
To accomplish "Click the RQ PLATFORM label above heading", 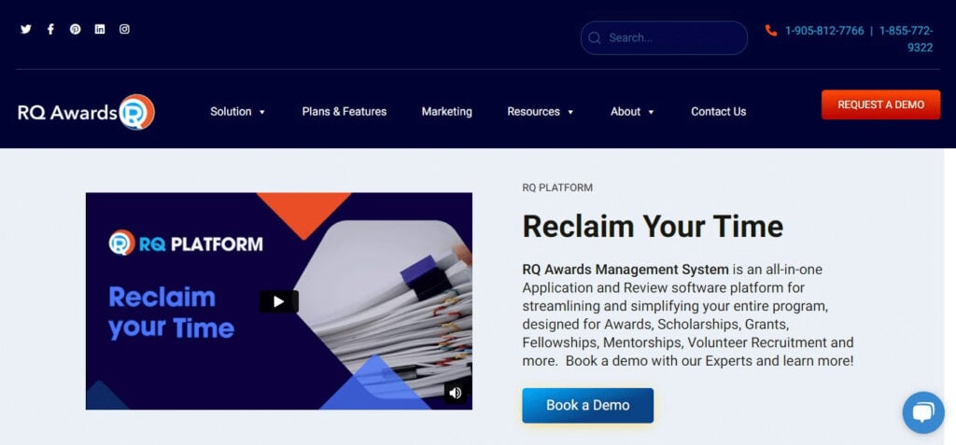I will click(x=557, y=188).
